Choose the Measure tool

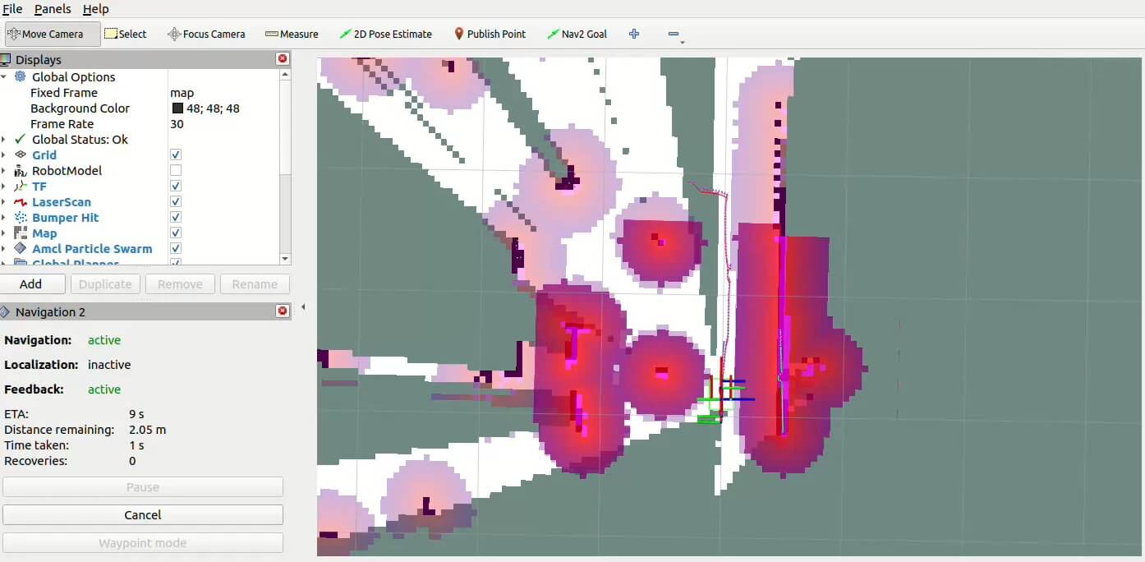(x=292, y=34)
